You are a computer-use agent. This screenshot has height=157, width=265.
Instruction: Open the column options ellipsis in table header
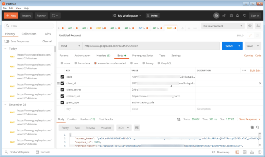coord(244,70)
